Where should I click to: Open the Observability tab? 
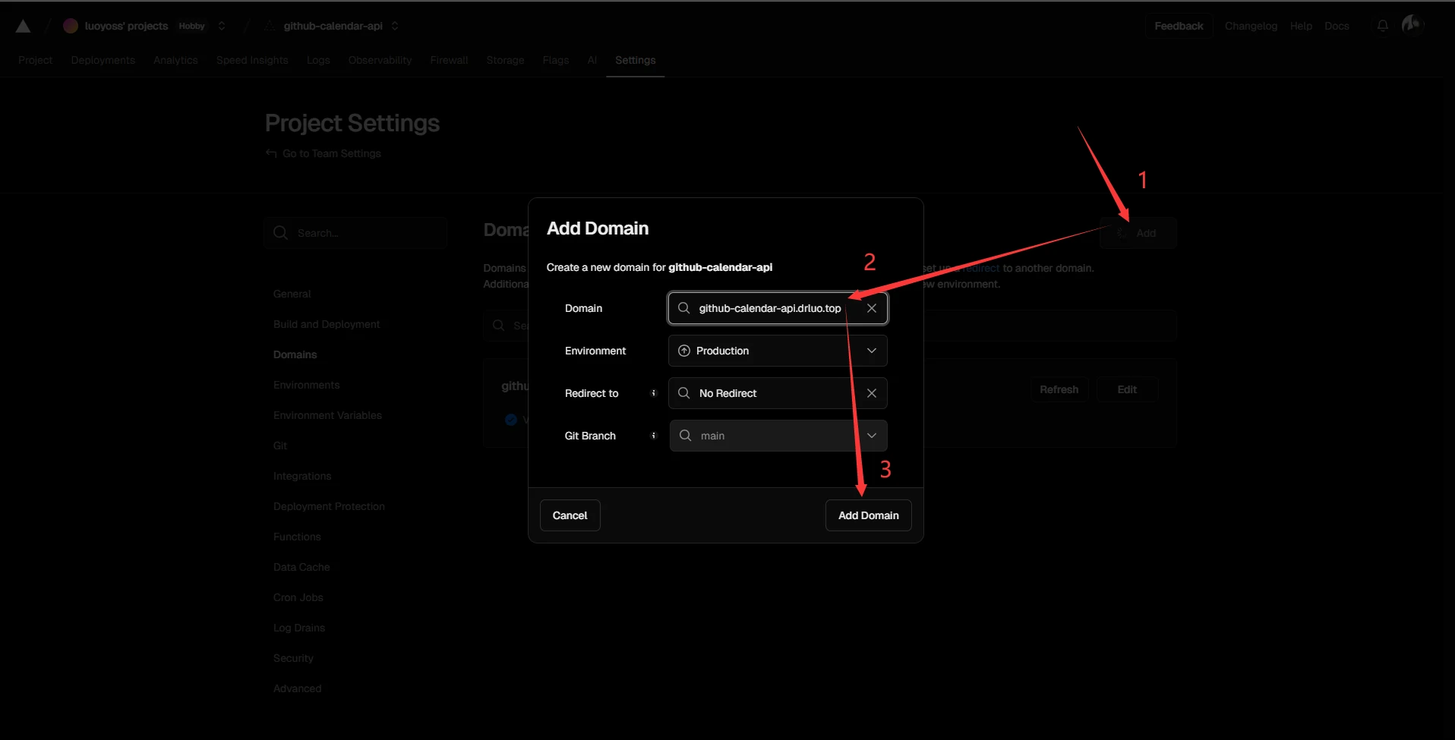pyautogui.click(x=380, y=60)
